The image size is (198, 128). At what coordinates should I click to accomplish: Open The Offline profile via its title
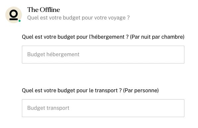click(x=43, y=10)
